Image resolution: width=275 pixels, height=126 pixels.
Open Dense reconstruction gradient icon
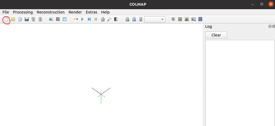[x=116, y=19]
